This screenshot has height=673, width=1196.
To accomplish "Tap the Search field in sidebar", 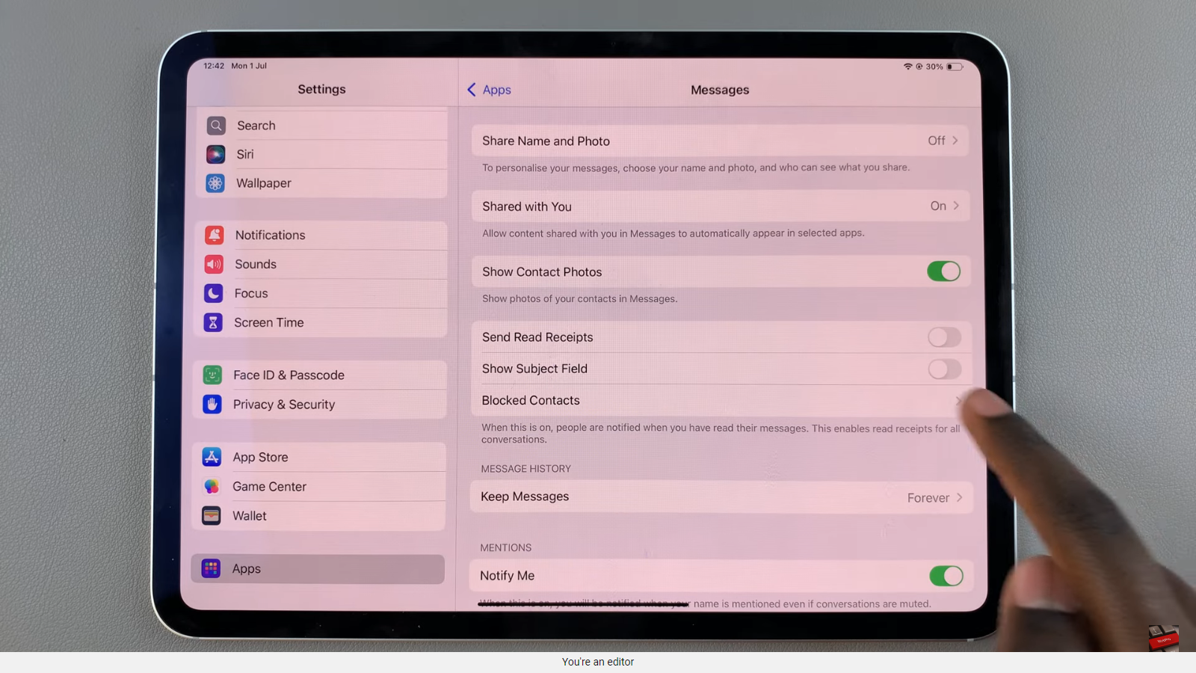I will pos(323,126).
